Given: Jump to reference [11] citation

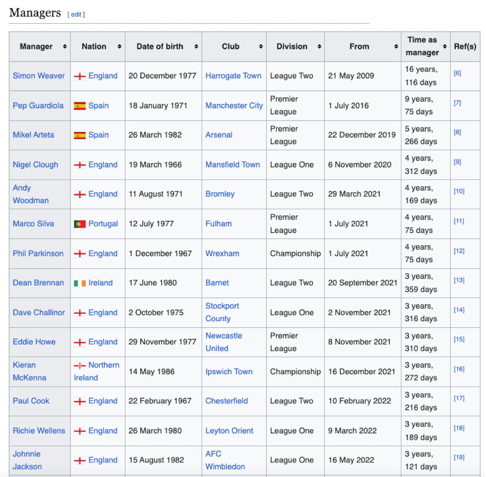Looking at the screenshot, I should click(x=459, y=221).
